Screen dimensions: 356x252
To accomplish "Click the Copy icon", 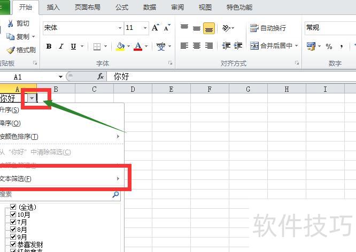I will 10,36.
